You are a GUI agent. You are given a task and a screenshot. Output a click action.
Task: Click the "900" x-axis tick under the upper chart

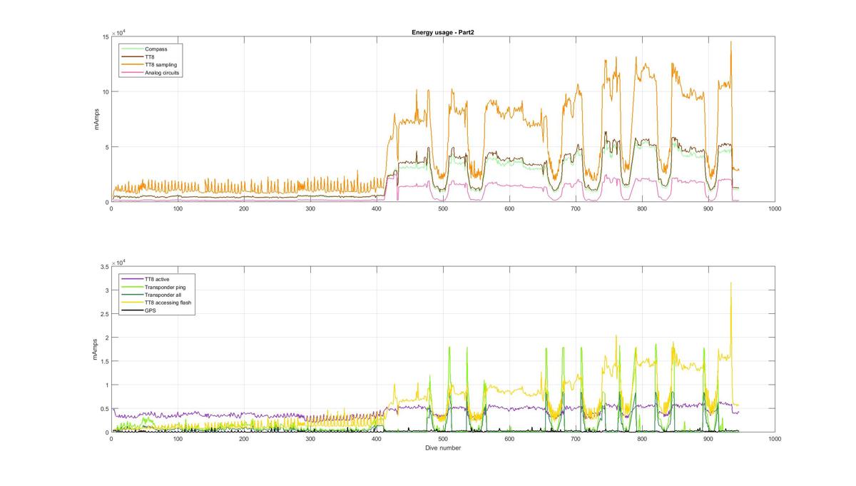point(708,209)
